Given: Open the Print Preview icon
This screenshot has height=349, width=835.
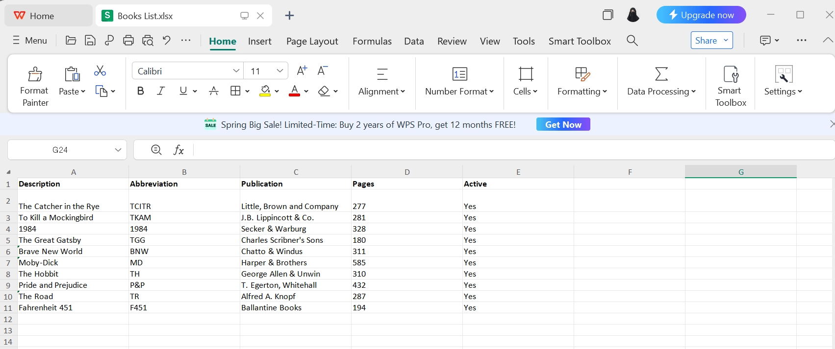Looking at the screenshot, I should pos(148,41).
